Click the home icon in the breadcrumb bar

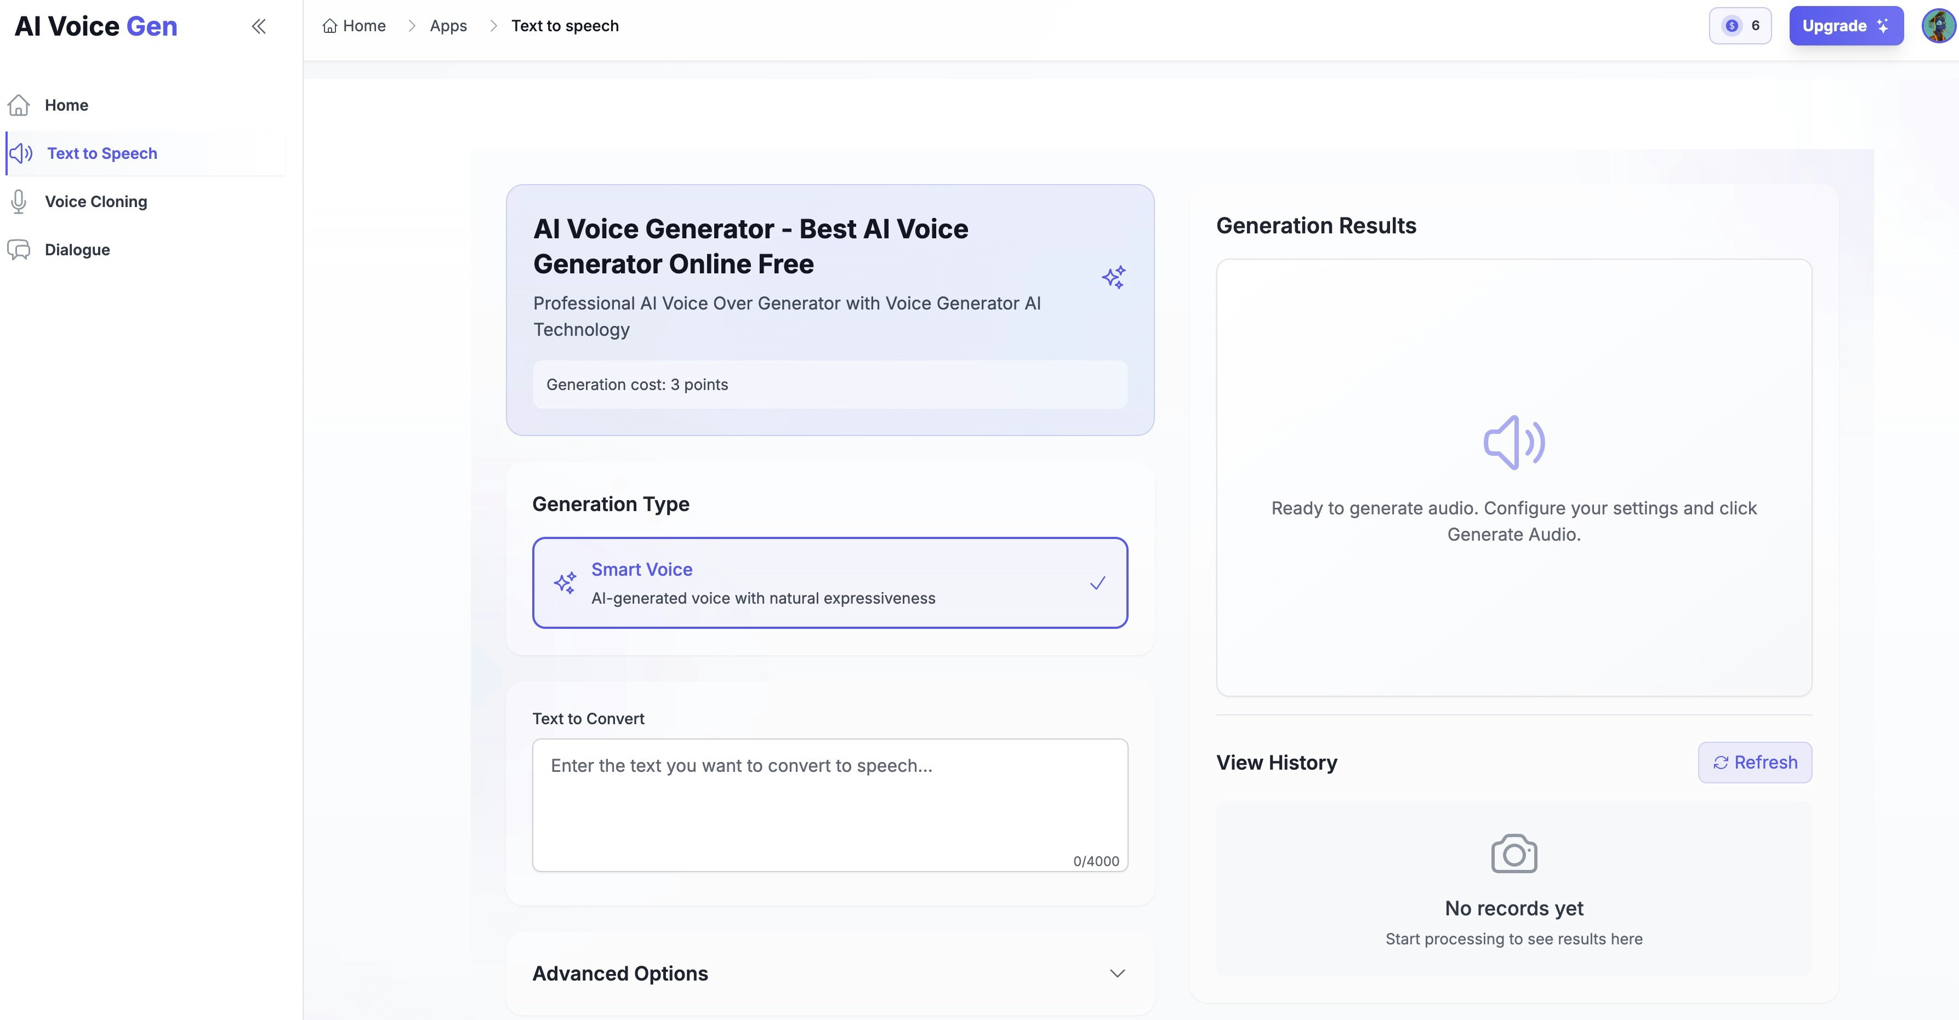tap(329, 25)
